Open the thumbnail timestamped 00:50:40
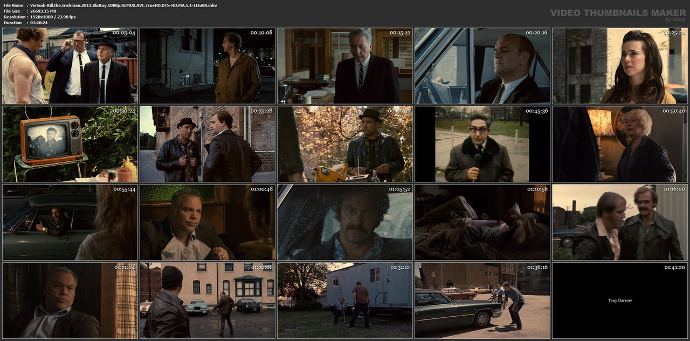690x341 pixels. point(620,144)
